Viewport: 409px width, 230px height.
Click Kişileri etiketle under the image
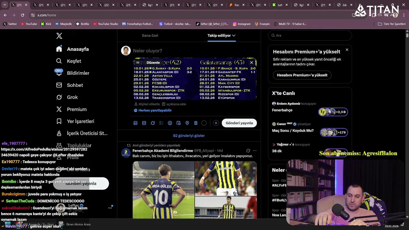click(x=147, y=104)
